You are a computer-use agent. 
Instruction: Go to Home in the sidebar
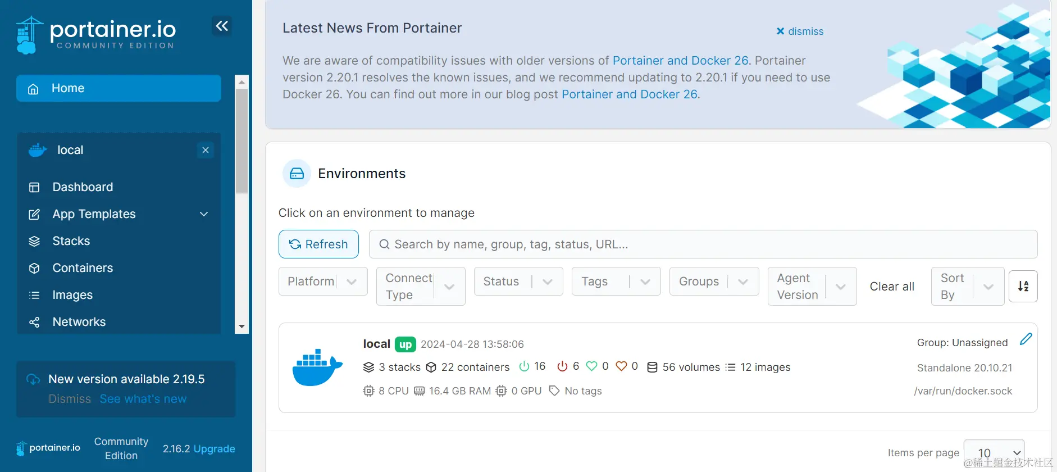[119, 88]
